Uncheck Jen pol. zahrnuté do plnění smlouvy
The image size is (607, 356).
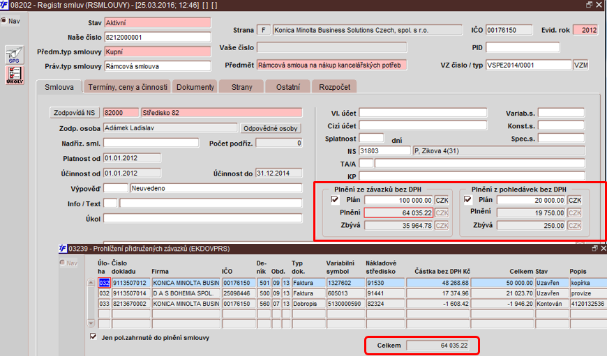[94, 337]
